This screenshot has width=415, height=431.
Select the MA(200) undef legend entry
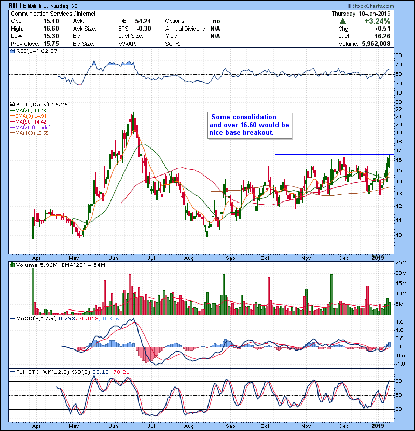click(30, 128)
